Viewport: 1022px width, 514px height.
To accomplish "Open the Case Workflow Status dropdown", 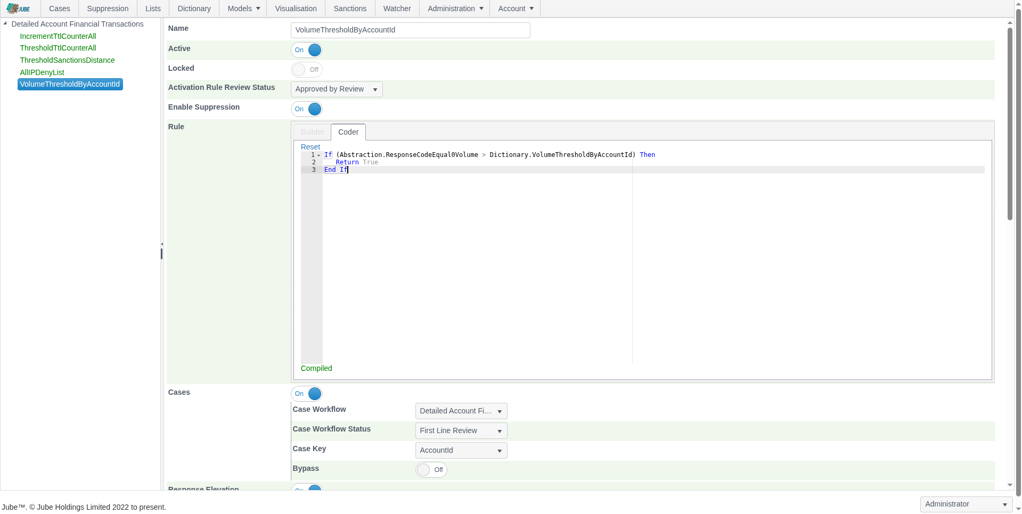I will (461, 431).
